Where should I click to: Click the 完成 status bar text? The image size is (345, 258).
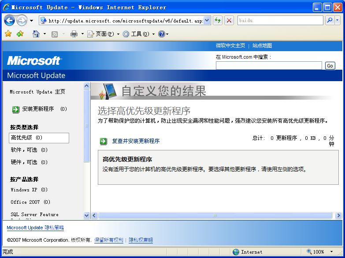[x=7, y=252]
